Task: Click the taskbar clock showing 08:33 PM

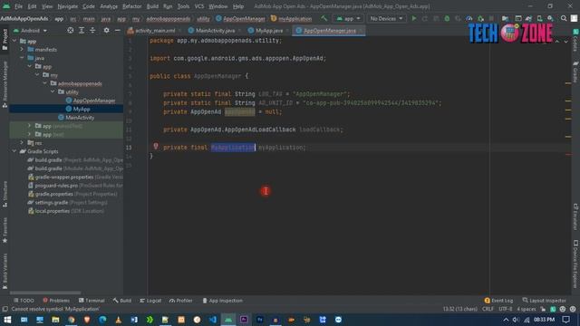Action: (544, 320)
